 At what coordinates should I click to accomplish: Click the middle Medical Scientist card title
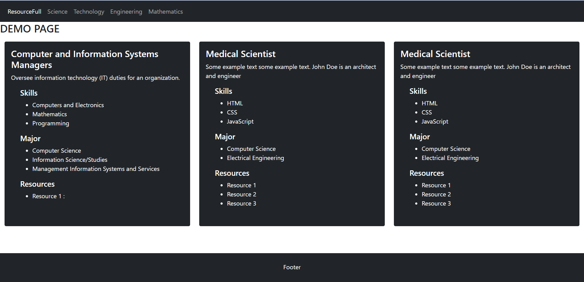click(241, 54)
